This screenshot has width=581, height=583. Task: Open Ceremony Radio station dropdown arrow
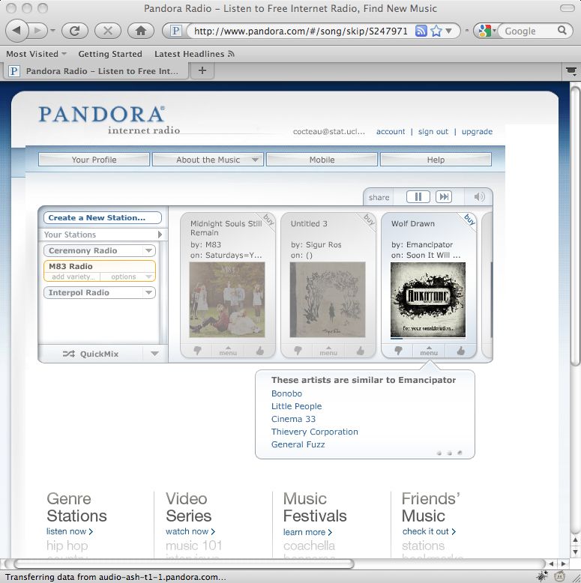[x=148, y=250]
